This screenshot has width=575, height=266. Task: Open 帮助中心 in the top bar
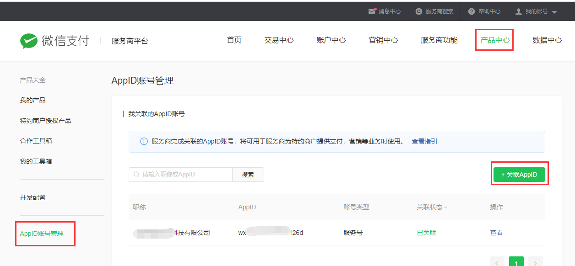(x=489, y=11)
